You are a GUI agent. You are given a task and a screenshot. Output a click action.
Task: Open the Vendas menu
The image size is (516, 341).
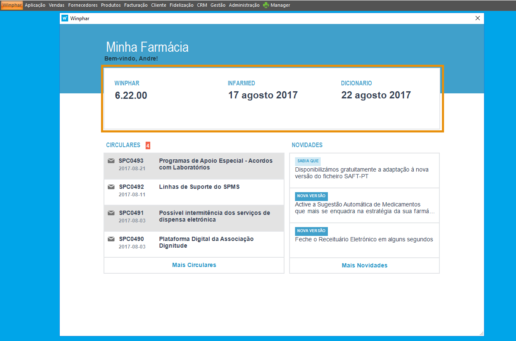[x=56, y=5]
